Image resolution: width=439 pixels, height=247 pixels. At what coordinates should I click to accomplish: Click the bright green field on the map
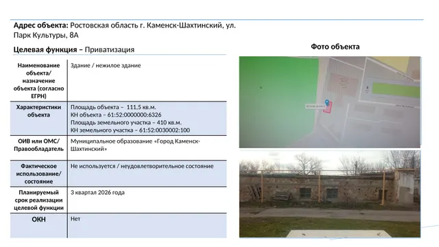pos(396,91)
